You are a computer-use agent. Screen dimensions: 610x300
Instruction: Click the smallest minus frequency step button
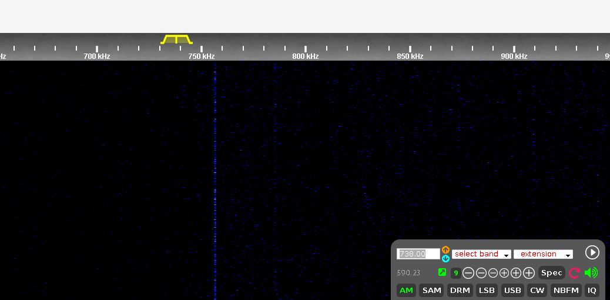[493, 273]
